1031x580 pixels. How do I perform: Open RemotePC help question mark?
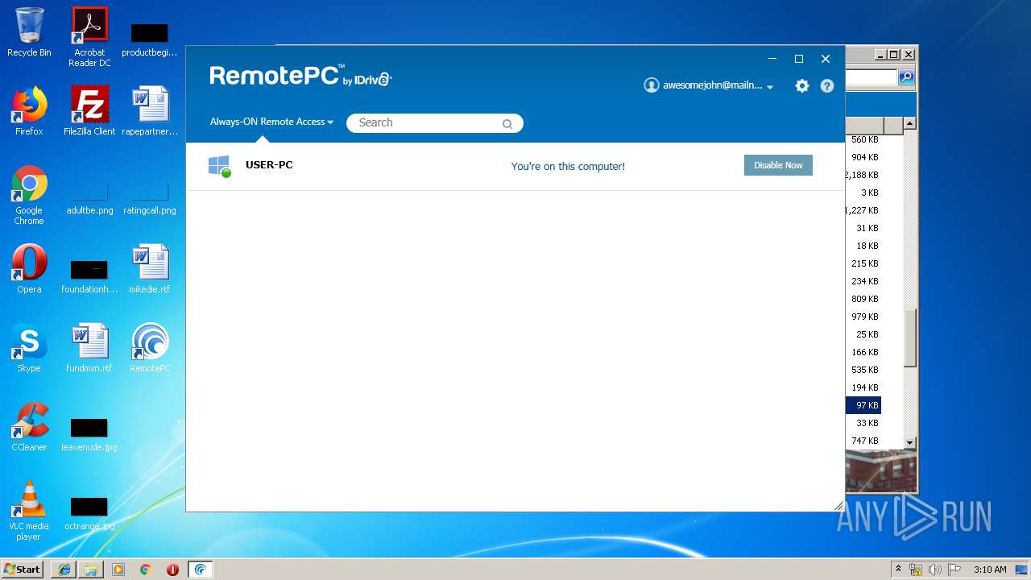(x=827, y=85)
